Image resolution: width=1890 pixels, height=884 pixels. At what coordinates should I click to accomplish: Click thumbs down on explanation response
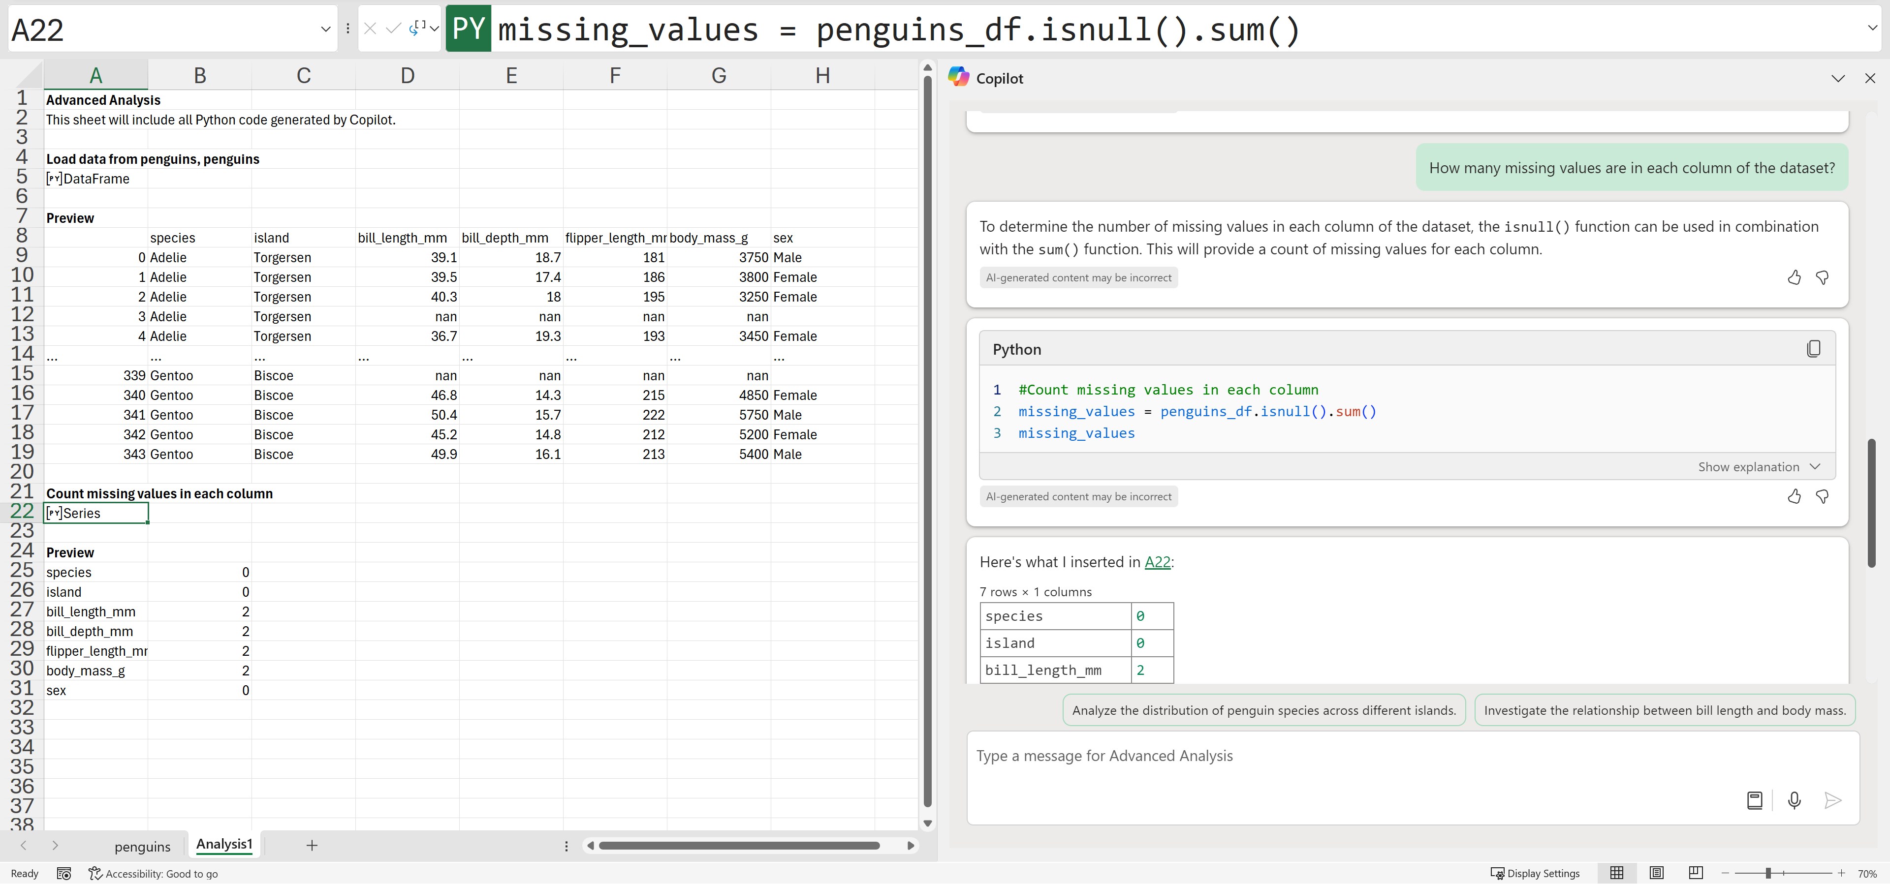pos(1822,277)
